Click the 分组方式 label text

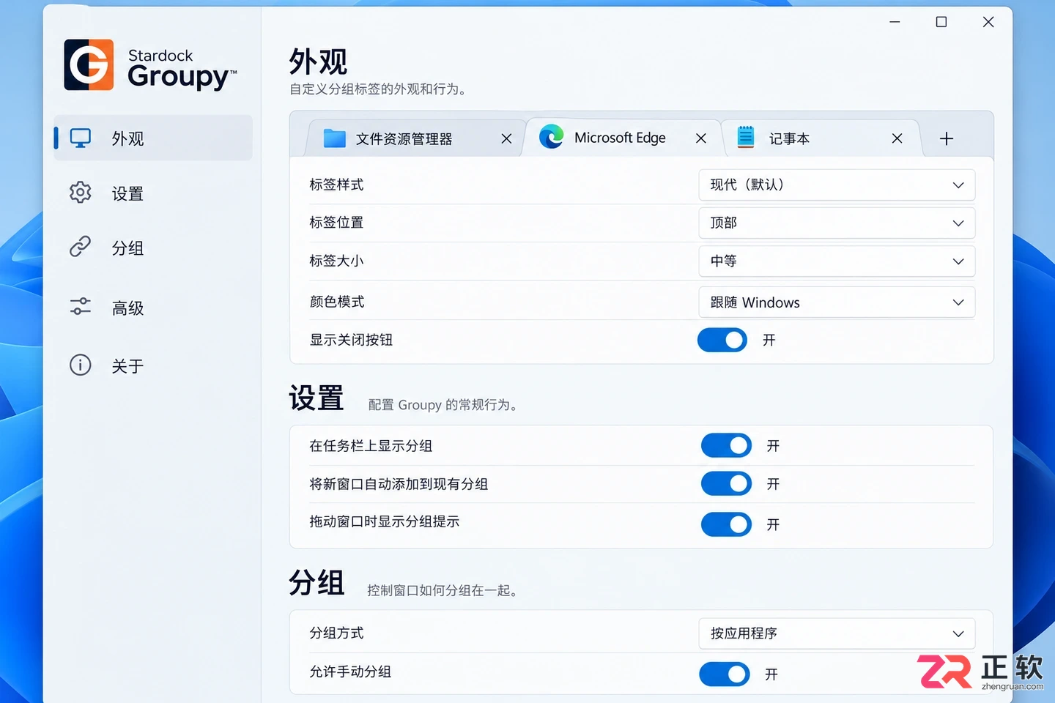[336, 633]
